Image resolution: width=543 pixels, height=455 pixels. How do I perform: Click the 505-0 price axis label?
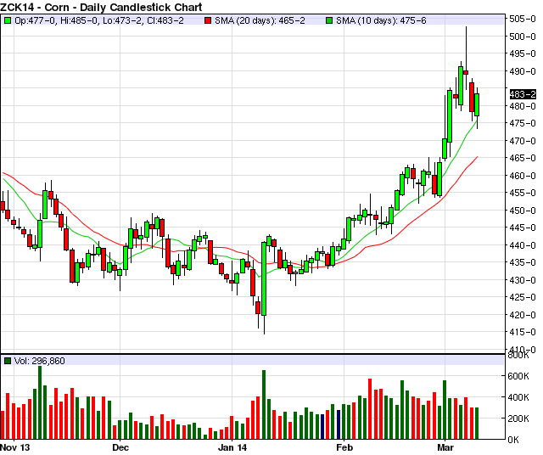coord(523,19)
